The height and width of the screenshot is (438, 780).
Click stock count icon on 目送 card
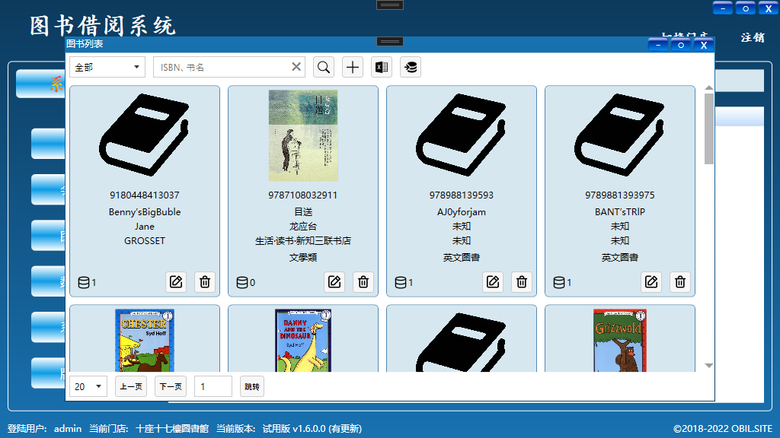242,283
